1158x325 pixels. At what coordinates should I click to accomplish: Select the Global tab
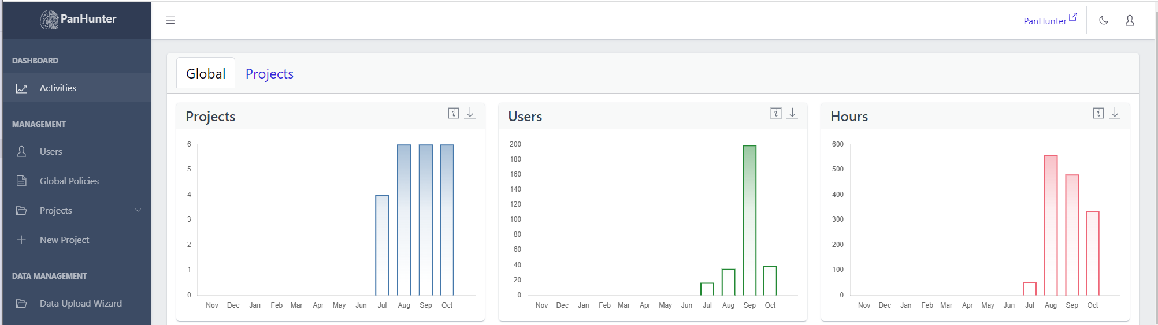(x=206, y=74)
